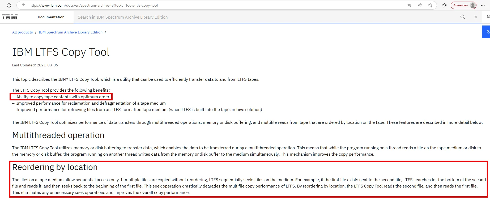The height and width of the screenshot is (200, 490).
Task: Reload the page with the refresh icon
Action: coord(9,5)
